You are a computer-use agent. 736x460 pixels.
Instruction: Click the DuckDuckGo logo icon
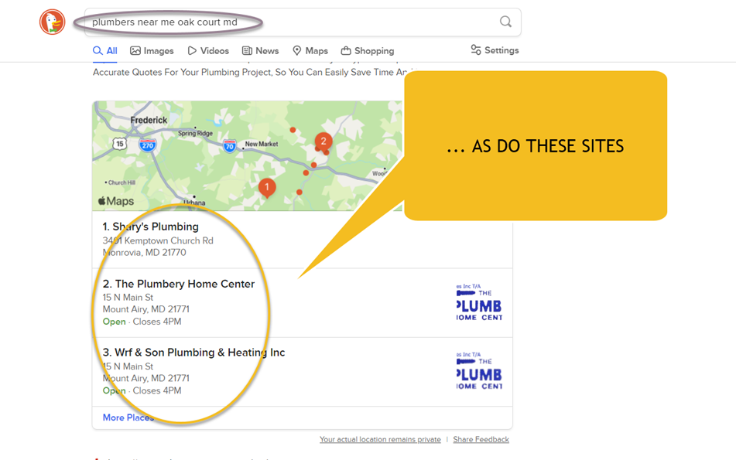pos(53,22)
